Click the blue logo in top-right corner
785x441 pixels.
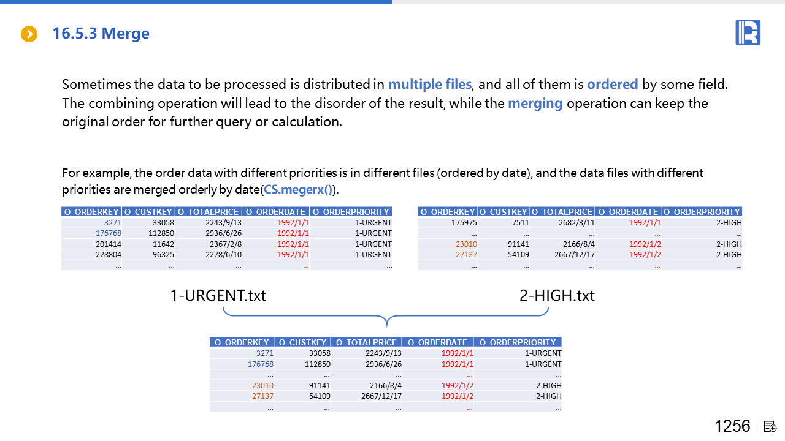tap(748, 32)
